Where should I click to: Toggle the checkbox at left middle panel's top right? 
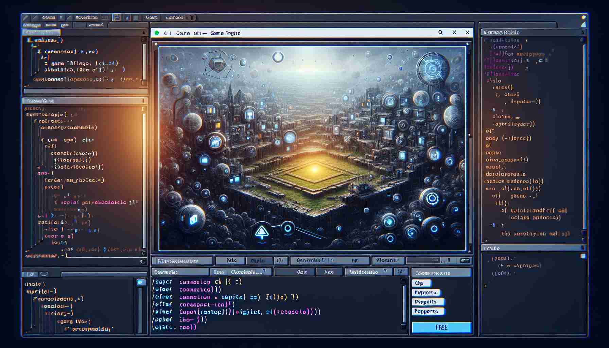click(144, 109)
